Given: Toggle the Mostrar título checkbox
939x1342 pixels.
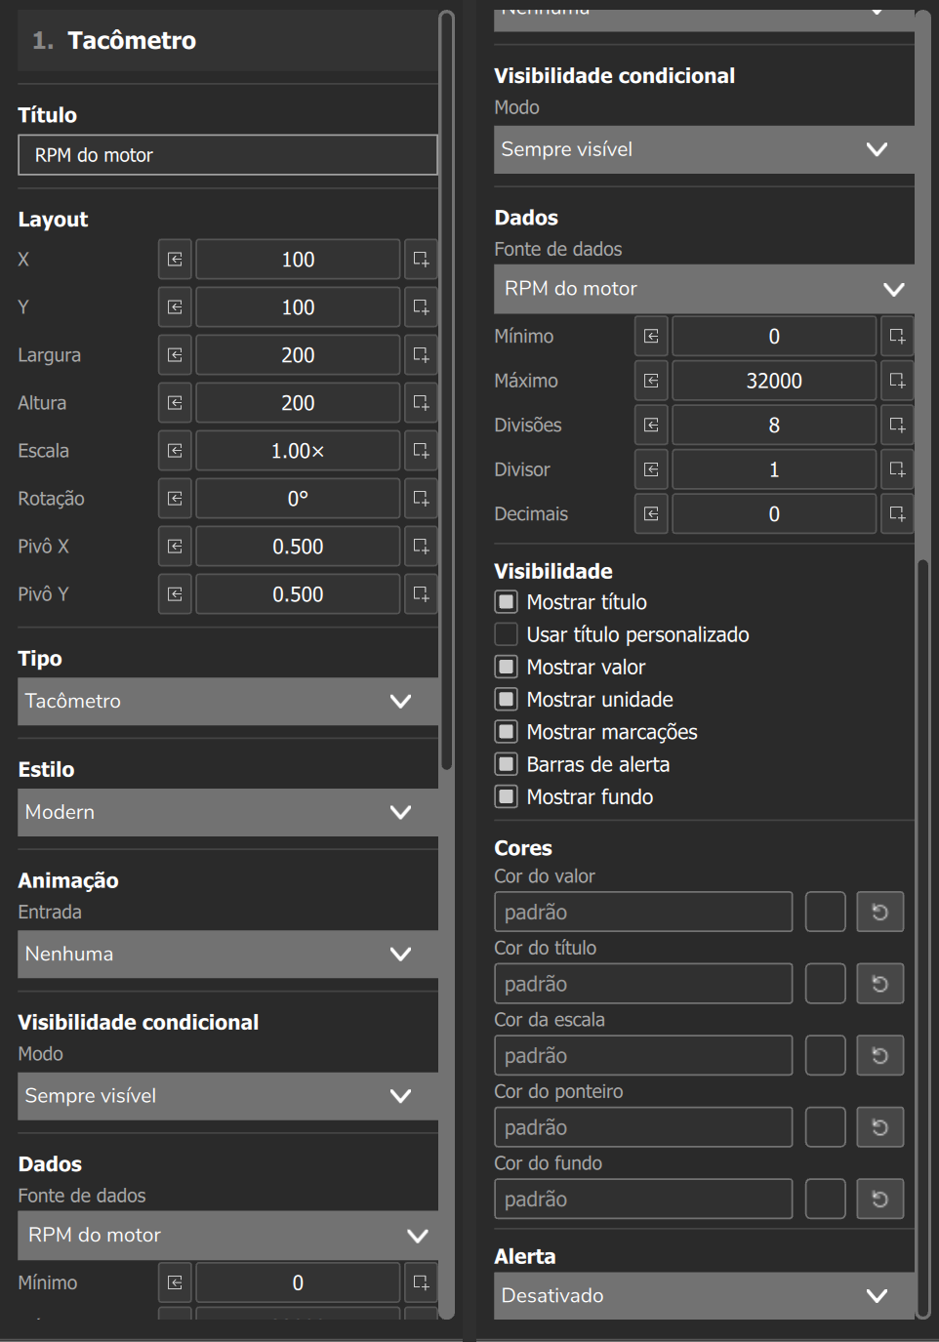Looking at the screenshot, I should [x=506, y=602].
